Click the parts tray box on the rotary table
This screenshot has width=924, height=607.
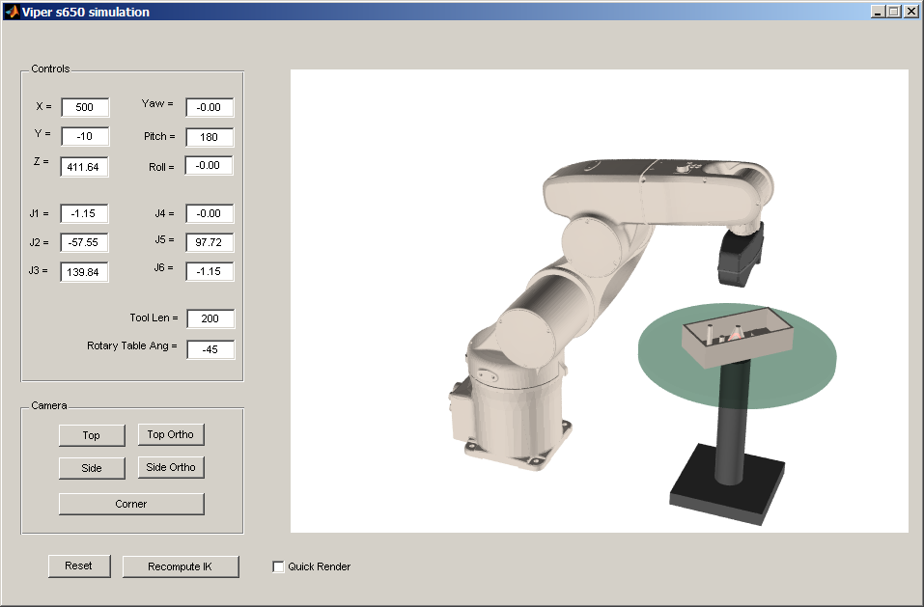click(737, 337)
